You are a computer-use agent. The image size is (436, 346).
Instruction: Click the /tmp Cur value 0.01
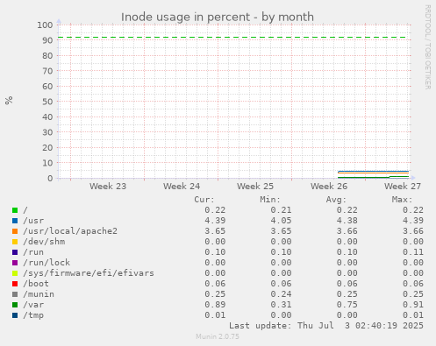click(215, 315)
